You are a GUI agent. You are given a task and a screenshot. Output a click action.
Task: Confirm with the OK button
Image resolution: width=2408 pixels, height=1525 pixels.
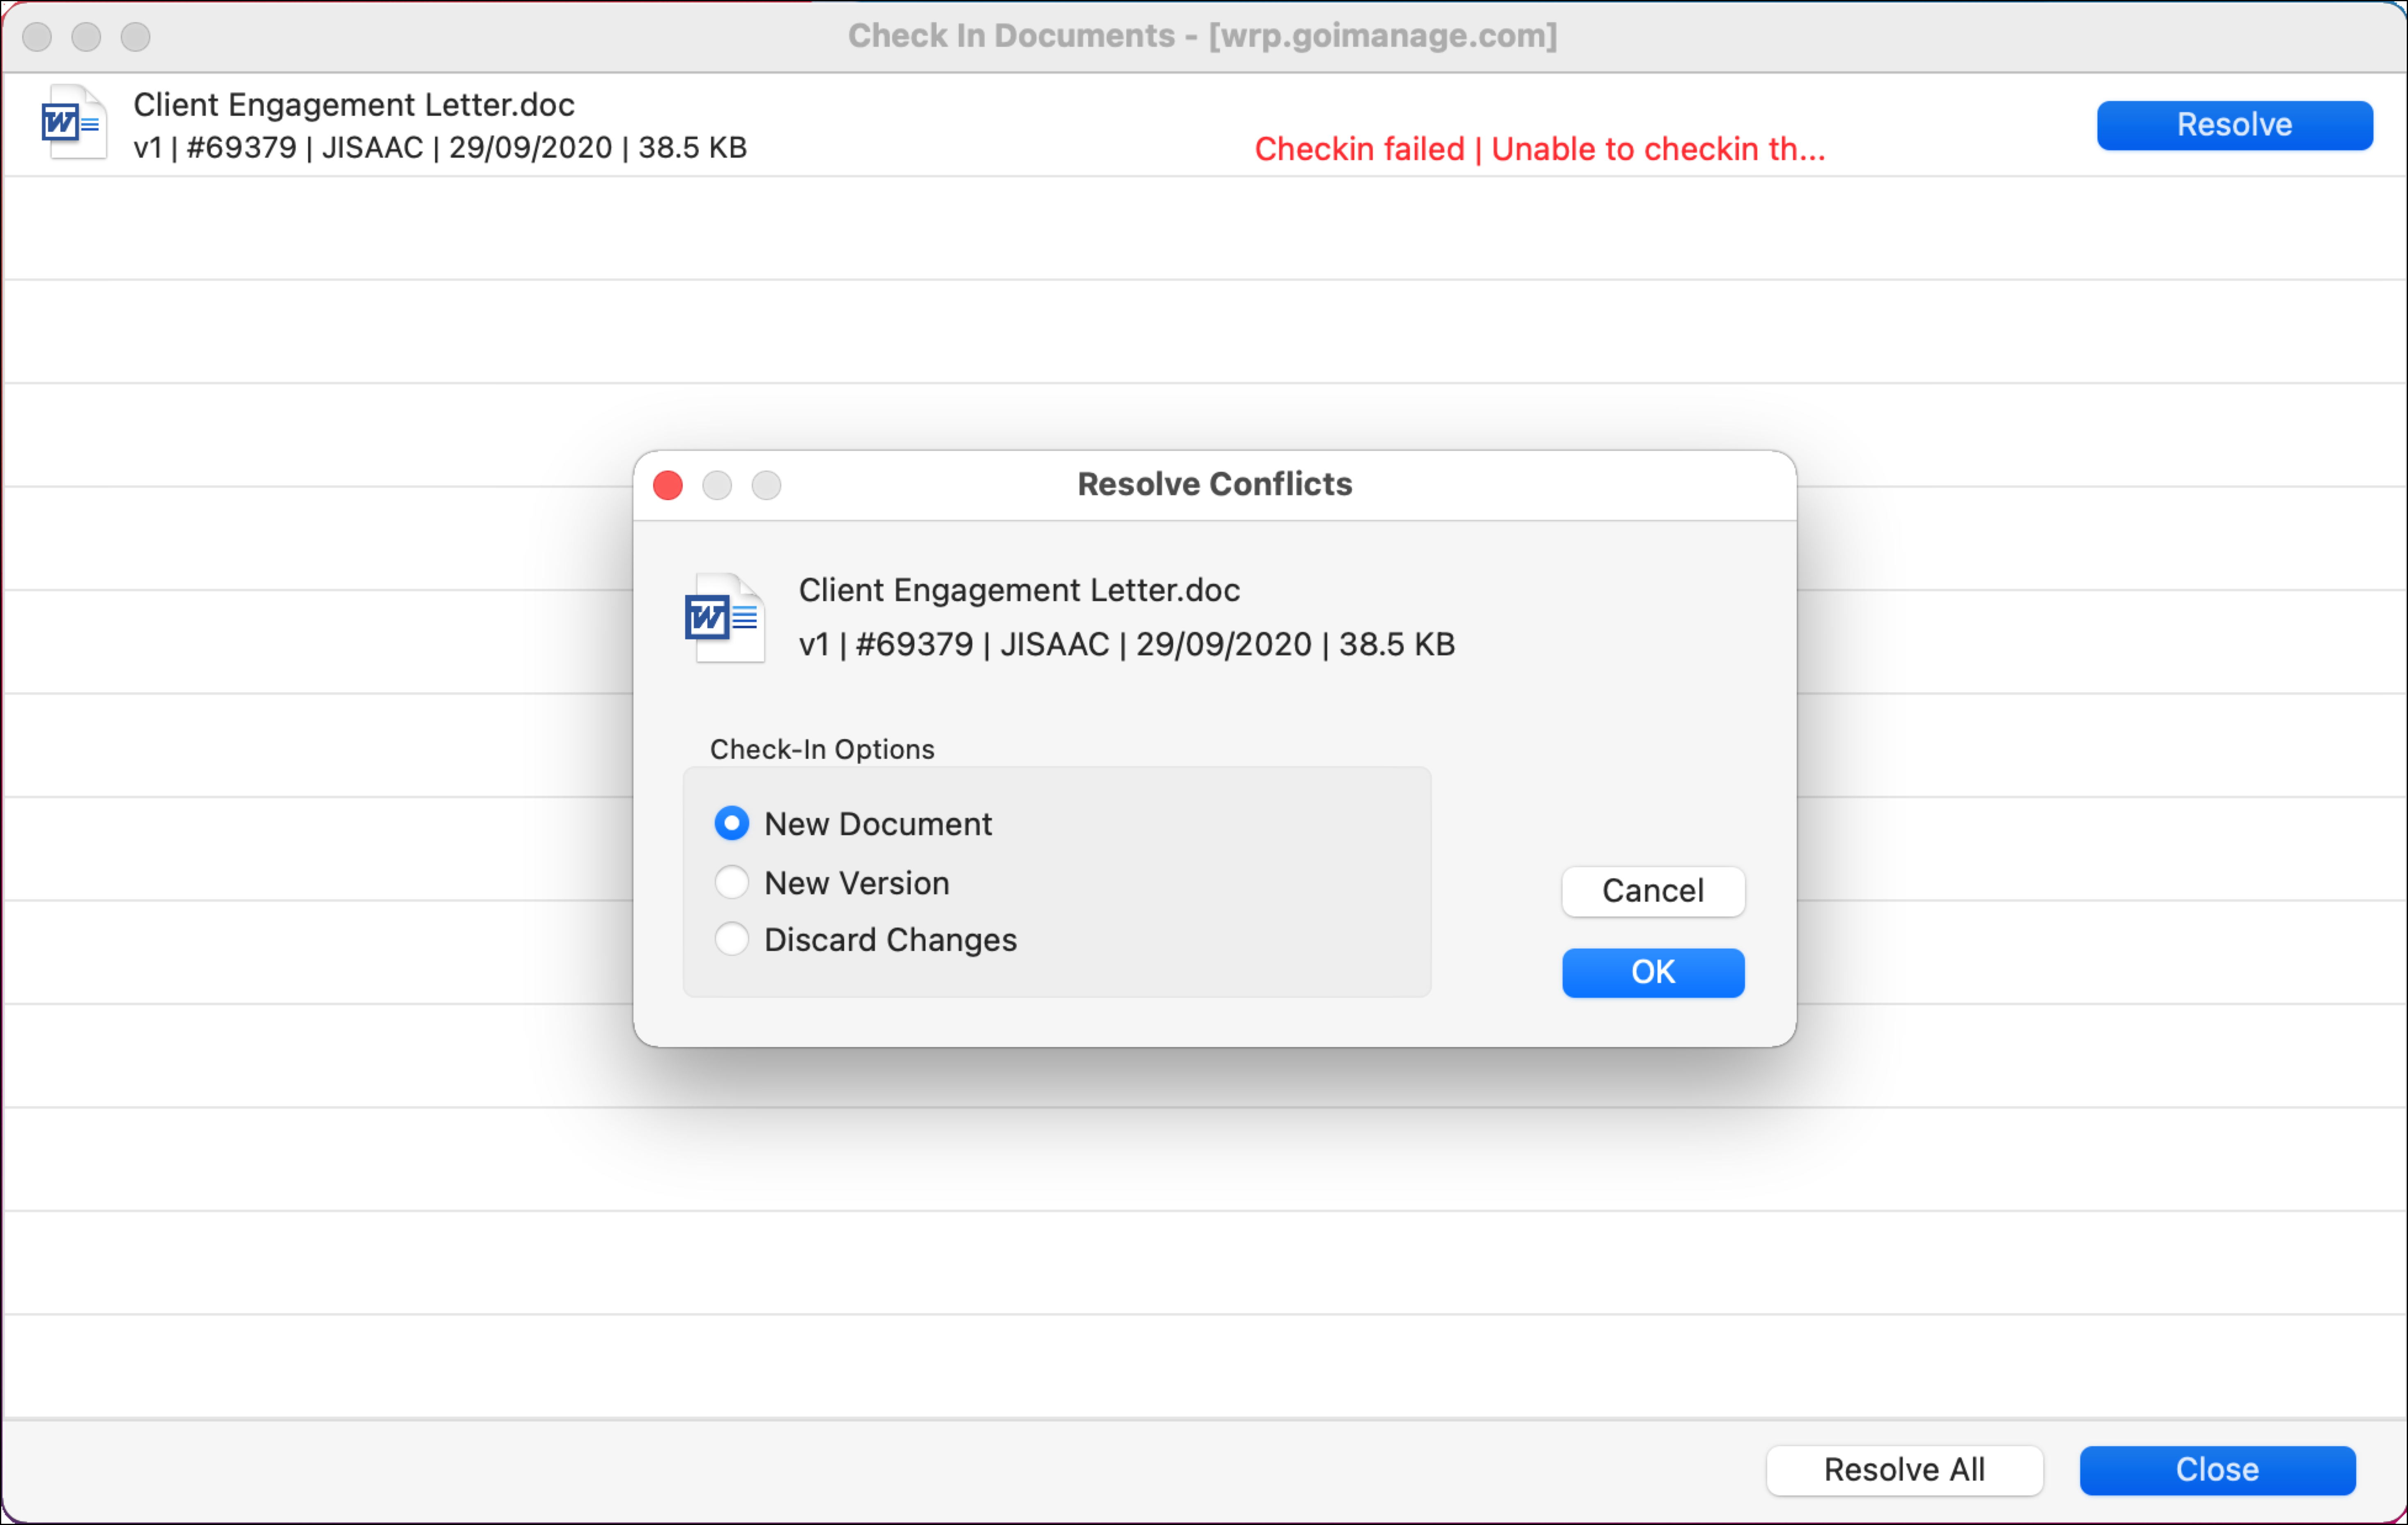coord(1652,972)
